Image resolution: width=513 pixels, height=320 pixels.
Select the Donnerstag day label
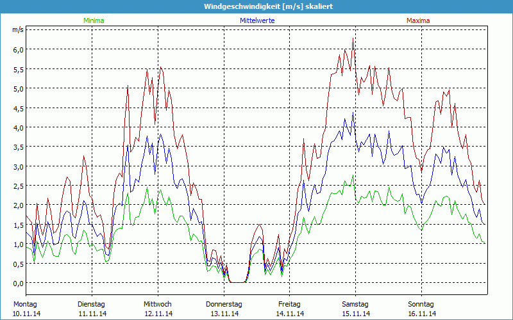pyautogui.click(x=224, y=304)
